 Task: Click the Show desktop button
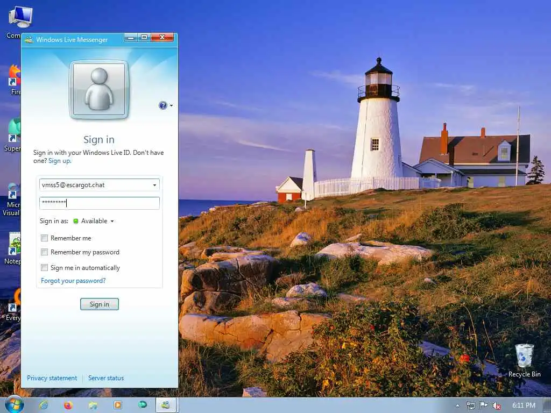[547, 405]
